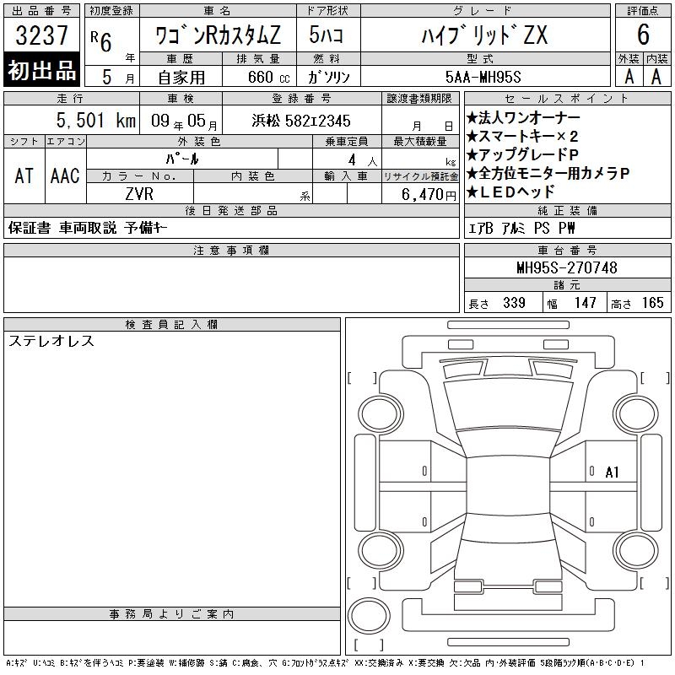This screenshot has width=675, height=675.
Task: Click the chassis number MH95S-270748
Action: click(x=567, y=267)
